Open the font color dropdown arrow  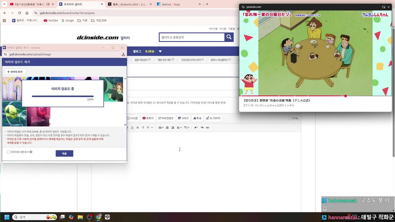[x=152, y=128]
